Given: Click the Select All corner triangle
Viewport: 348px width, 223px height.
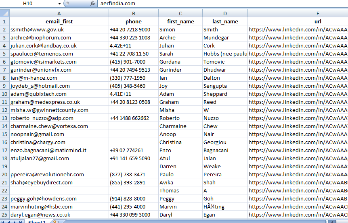Looking at the screenshot, I should coord(5,14).
